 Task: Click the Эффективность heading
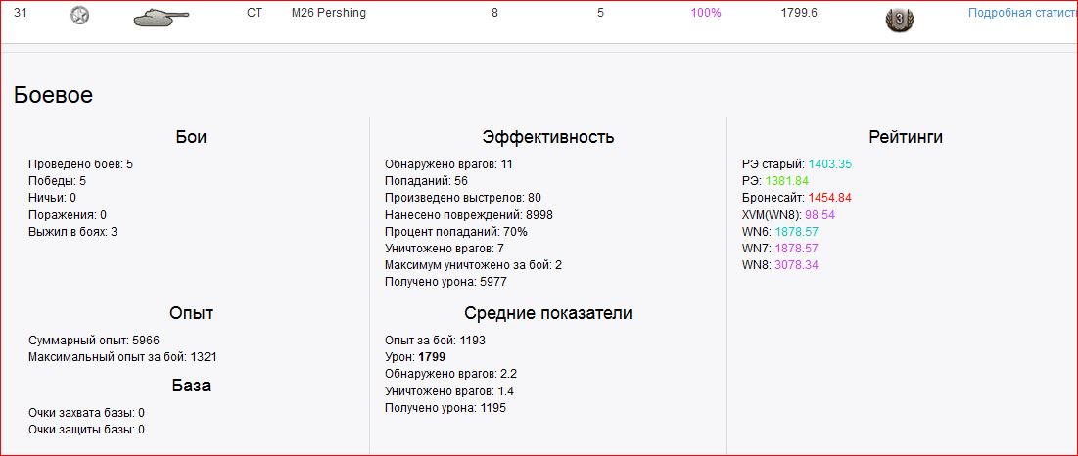[548, 137]
